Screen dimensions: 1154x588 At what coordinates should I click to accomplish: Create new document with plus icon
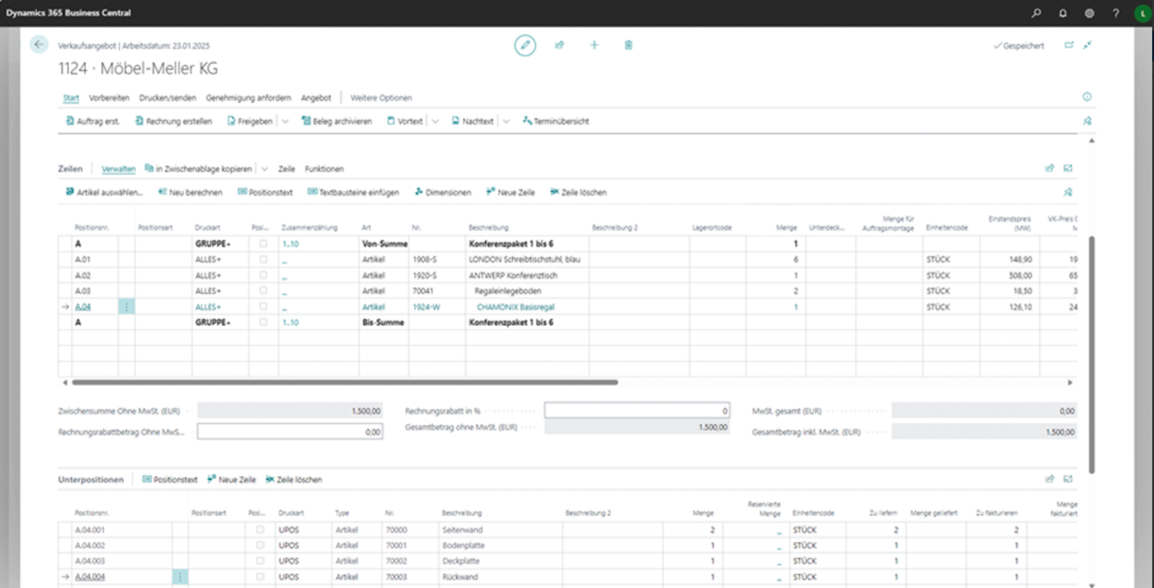[x=594, y=45]
